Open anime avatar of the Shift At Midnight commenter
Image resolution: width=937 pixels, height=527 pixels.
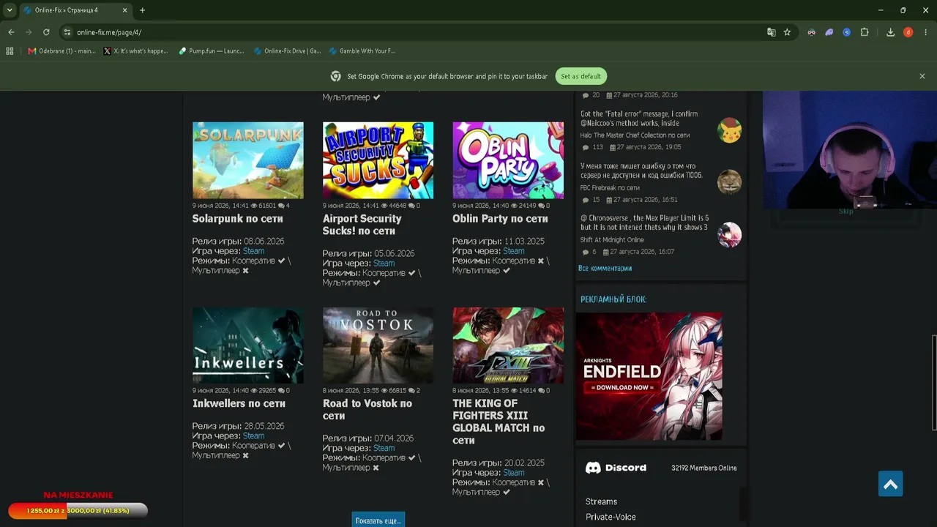pyautogui.click(x=730, y=234)
